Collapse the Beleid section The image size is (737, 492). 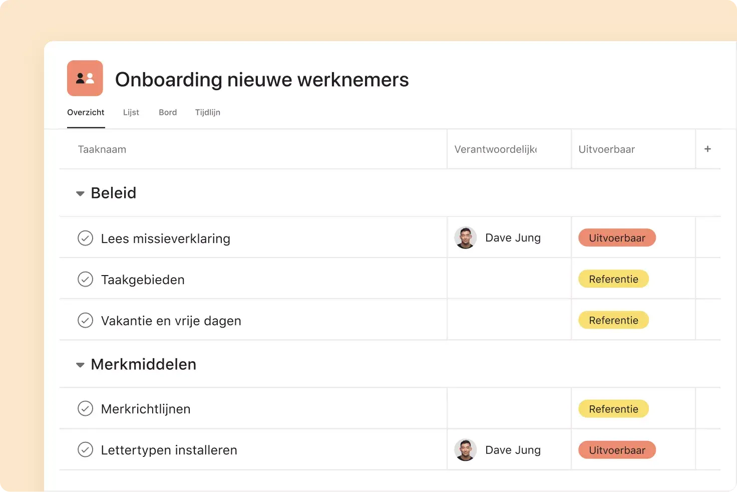pos(80,193)
